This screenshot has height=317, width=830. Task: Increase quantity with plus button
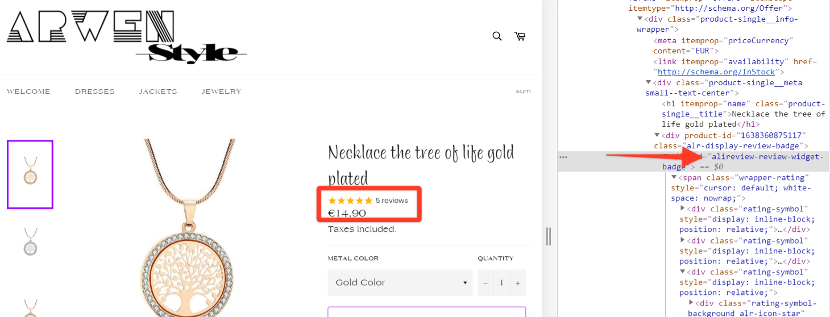[518, 283]
